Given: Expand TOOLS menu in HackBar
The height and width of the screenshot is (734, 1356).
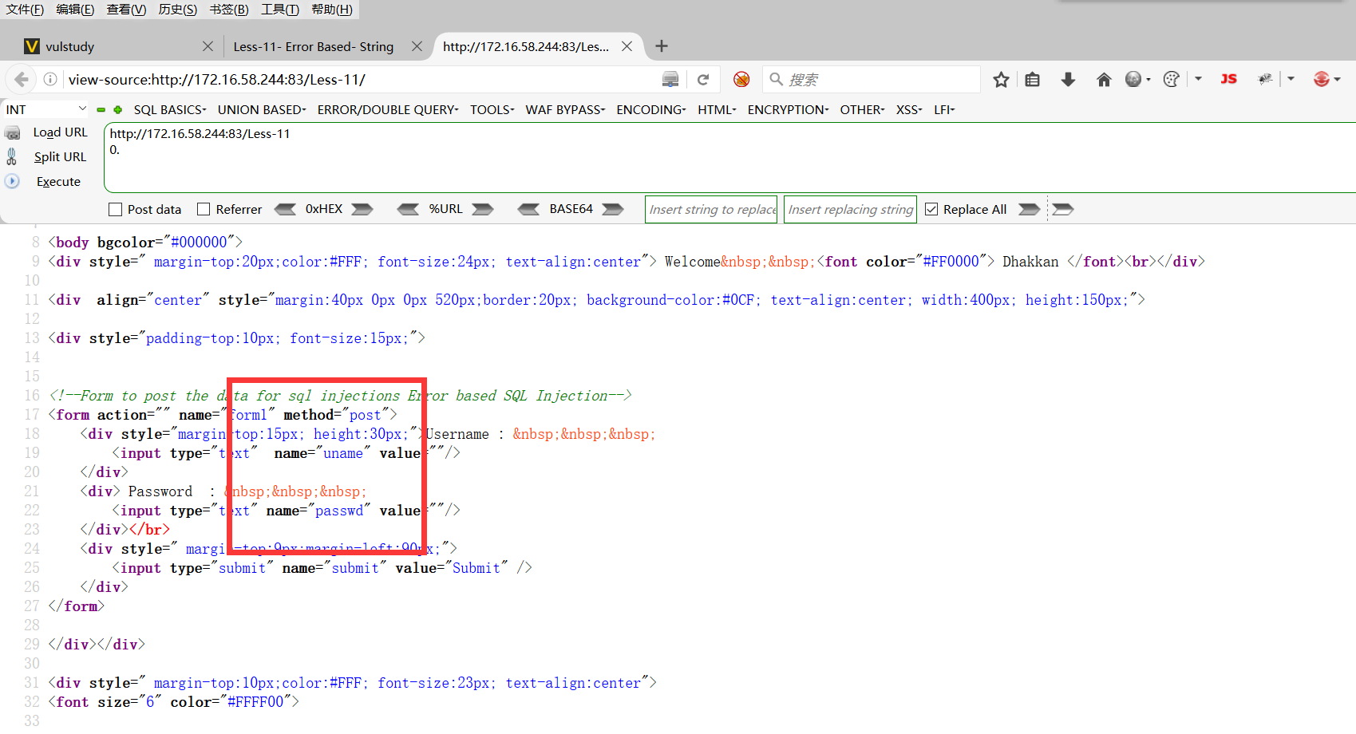Looking at the screenshot, I should (x=492, y=109).
